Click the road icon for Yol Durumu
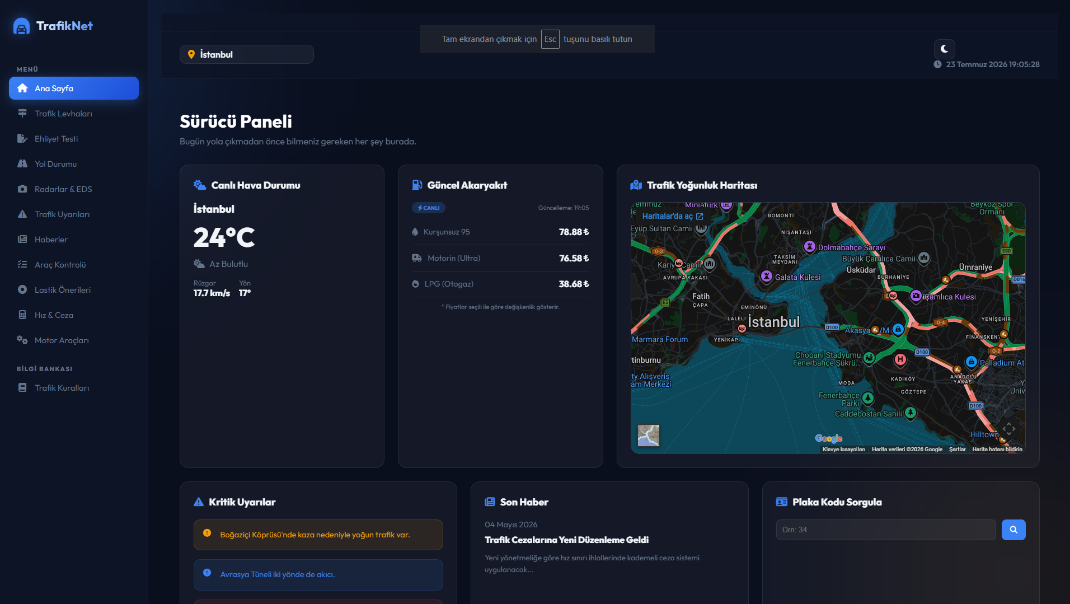Viewport: 1070px width, 604px height. (22, 164)
